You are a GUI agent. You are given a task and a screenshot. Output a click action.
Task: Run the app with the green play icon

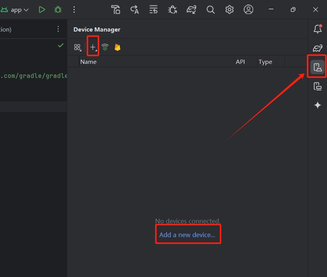click(42, 9)
